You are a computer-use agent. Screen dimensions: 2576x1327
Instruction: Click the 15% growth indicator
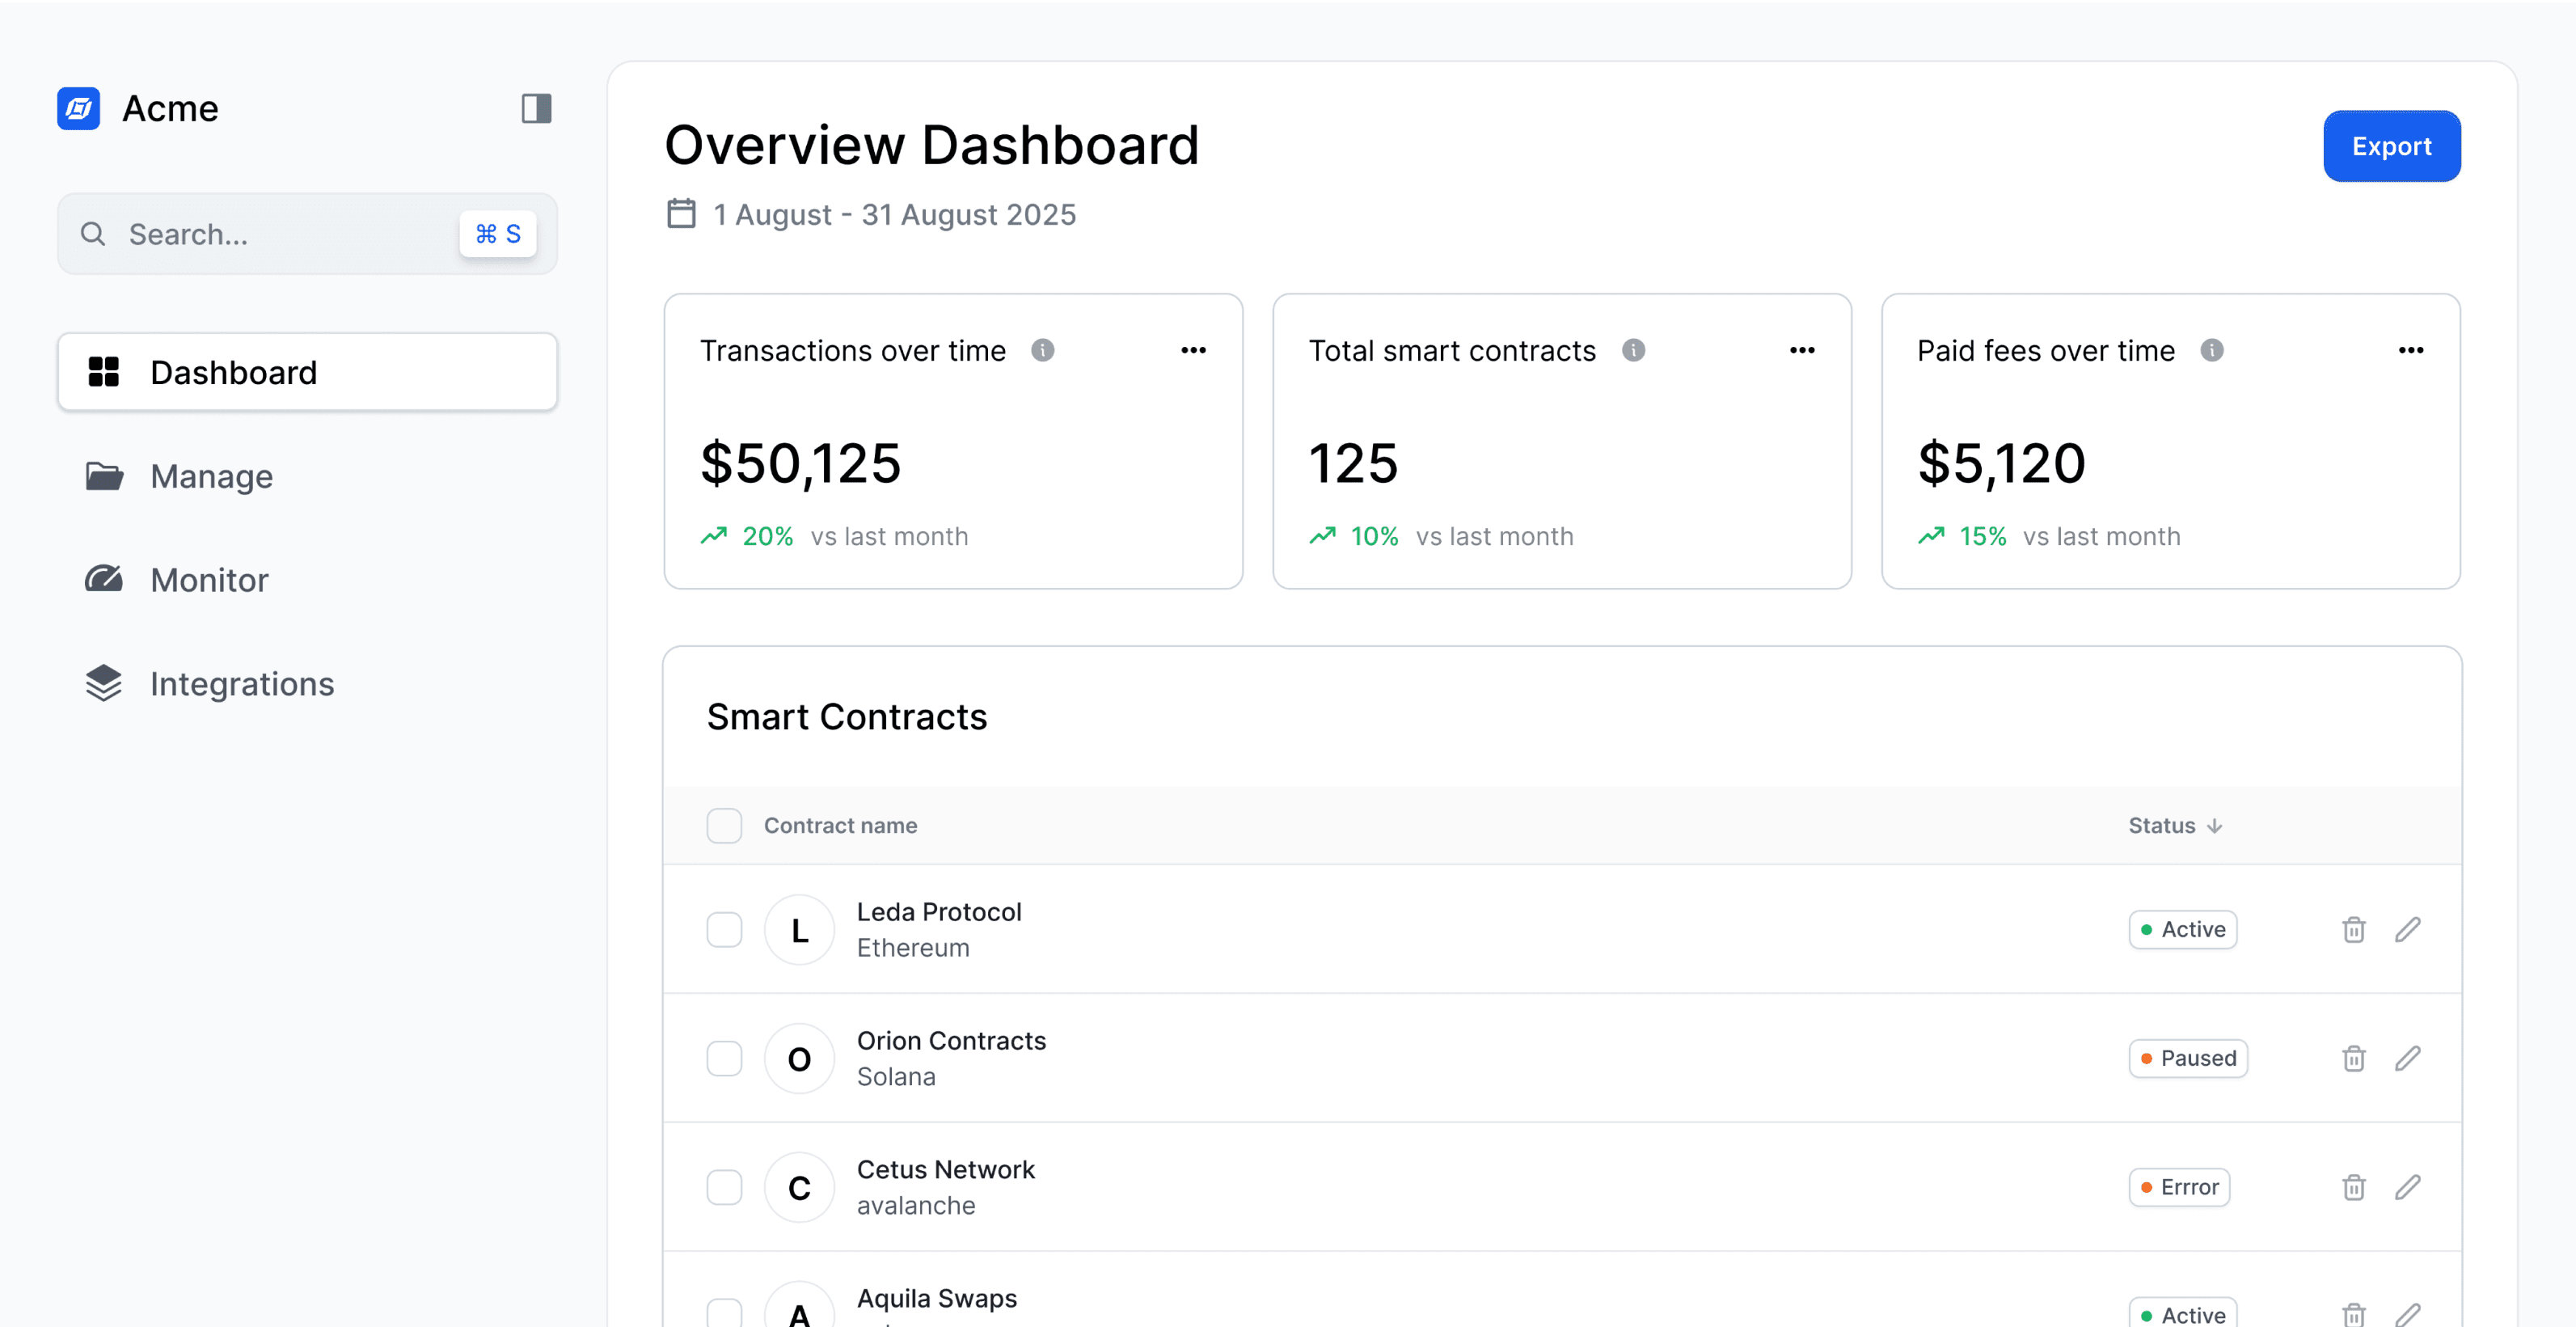tap(1962, 536)
